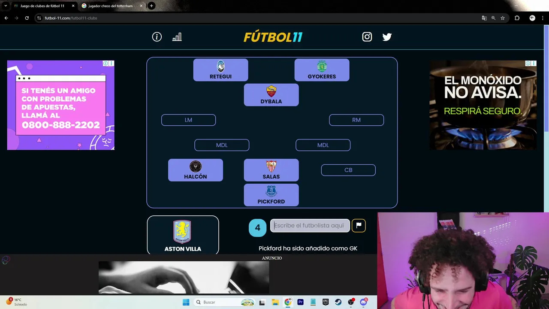
Task: Open the 'El monóxido no avisa' ad
Action: pos(483,105)
